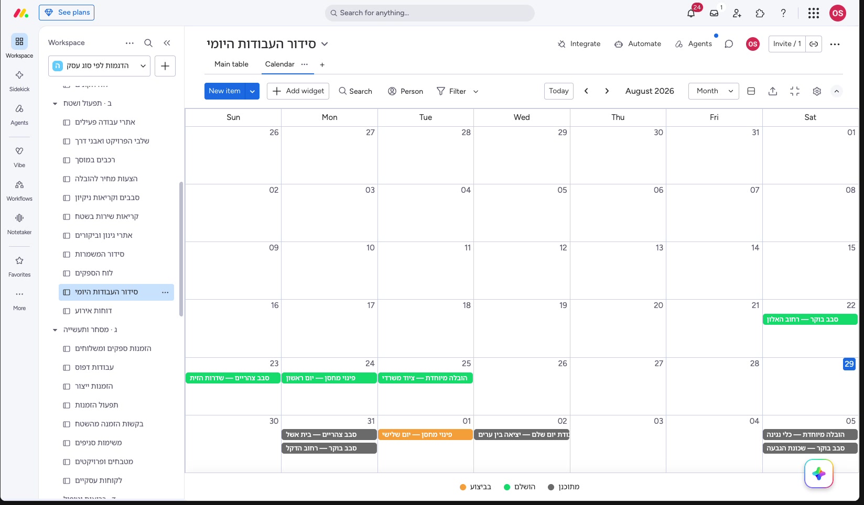Collapse the ג · מסחר ותעשייה folder
Viewport: 864px width, 505px height.
tap(55, 330)
